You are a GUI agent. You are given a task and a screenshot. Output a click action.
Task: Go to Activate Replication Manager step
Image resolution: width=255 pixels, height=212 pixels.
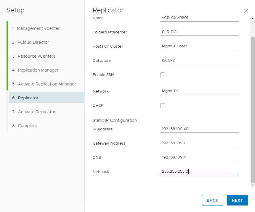47,84
